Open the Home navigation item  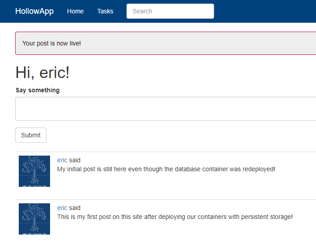75,11
